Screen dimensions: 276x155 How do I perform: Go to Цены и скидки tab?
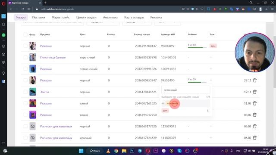[86, 17]
